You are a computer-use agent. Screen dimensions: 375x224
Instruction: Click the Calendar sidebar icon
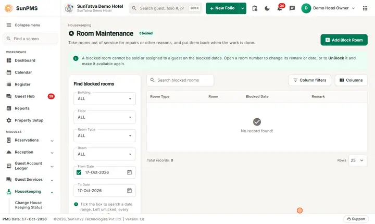9,72
